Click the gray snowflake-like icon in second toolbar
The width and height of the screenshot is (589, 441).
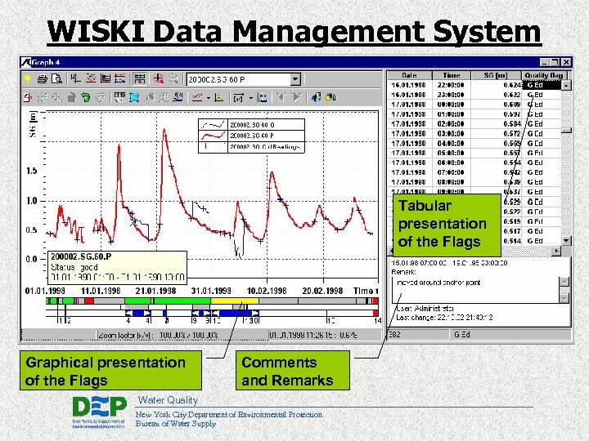point(42,98)
